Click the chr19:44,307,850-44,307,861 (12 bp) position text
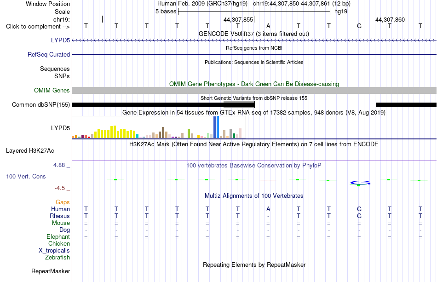Screen dimensions: 437x282 tap(302, 4)
